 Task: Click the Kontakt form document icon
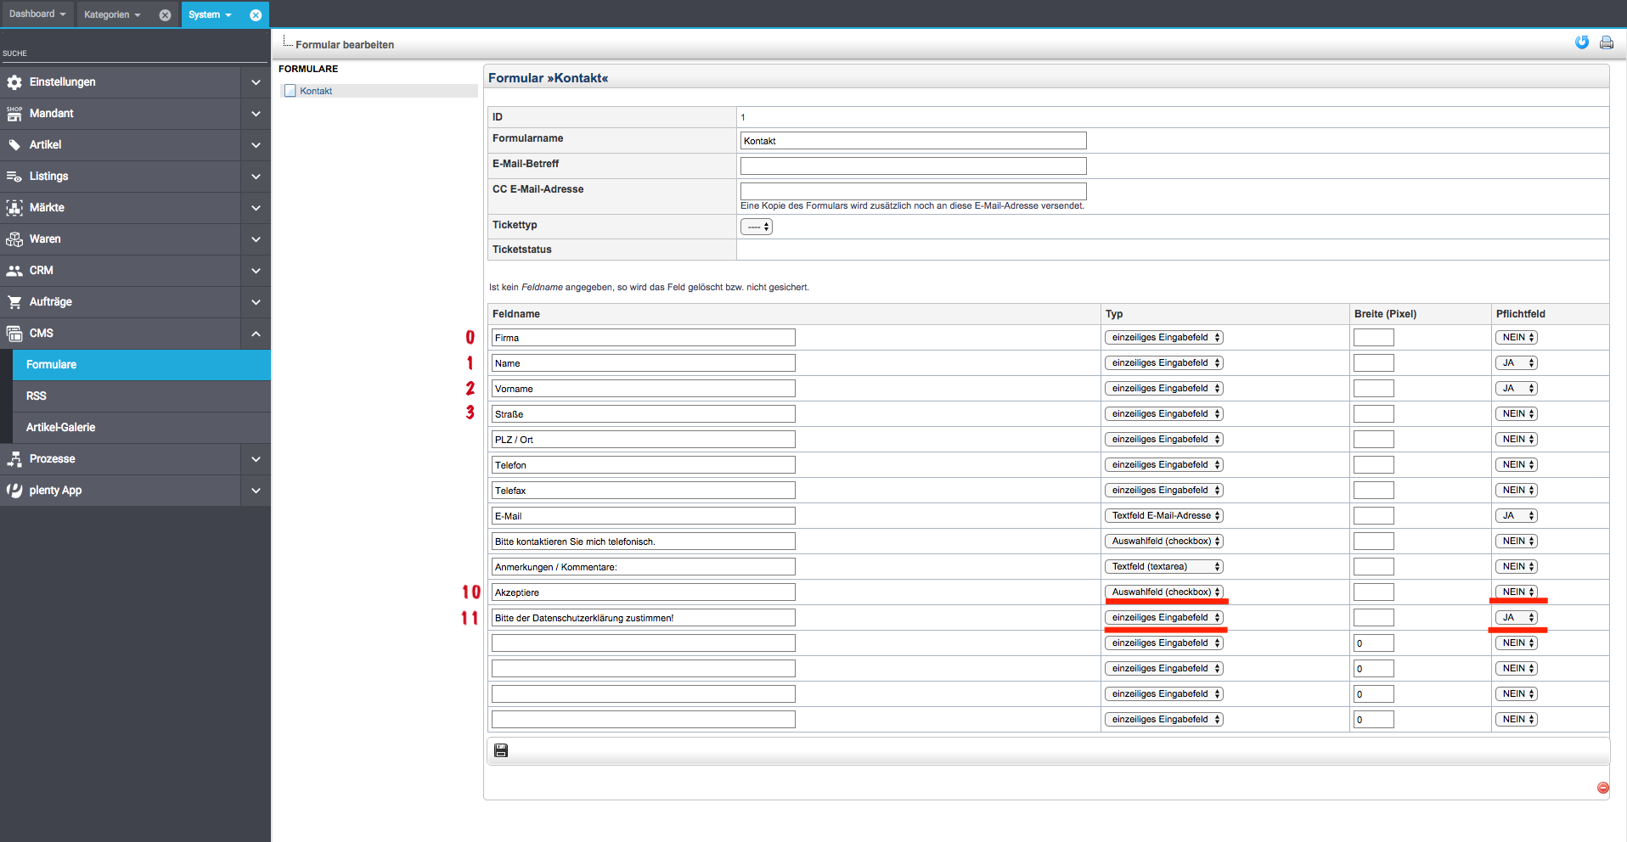[290, 91]
